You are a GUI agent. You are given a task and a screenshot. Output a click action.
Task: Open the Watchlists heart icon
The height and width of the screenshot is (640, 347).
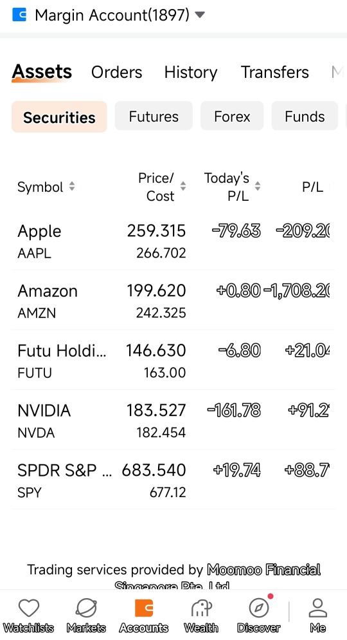pyautogui.click(x=29, y=608)
